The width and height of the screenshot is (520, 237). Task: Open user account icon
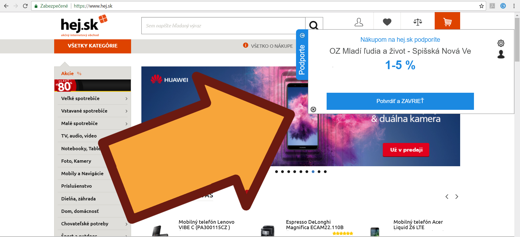click(x=359, y=22)
